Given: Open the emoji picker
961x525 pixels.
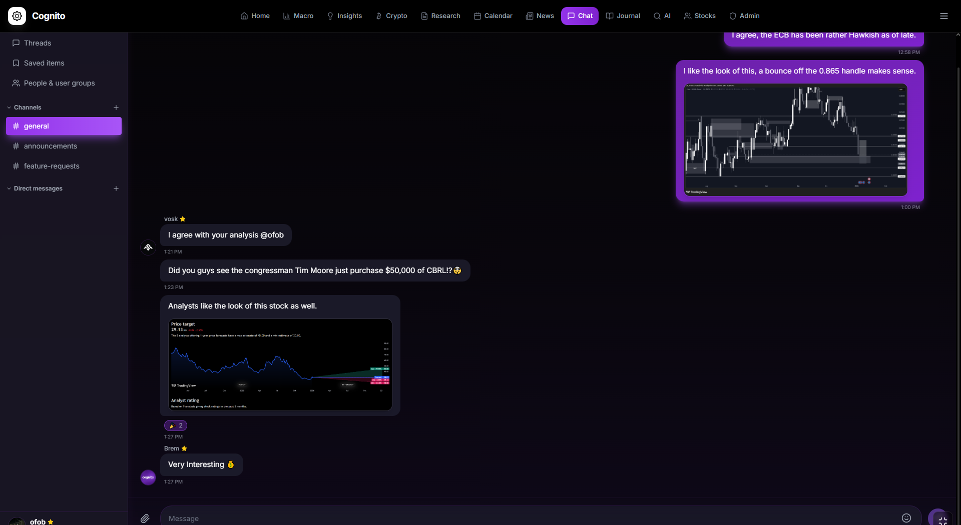Looking at the screenshot, I should coord(907,517).
